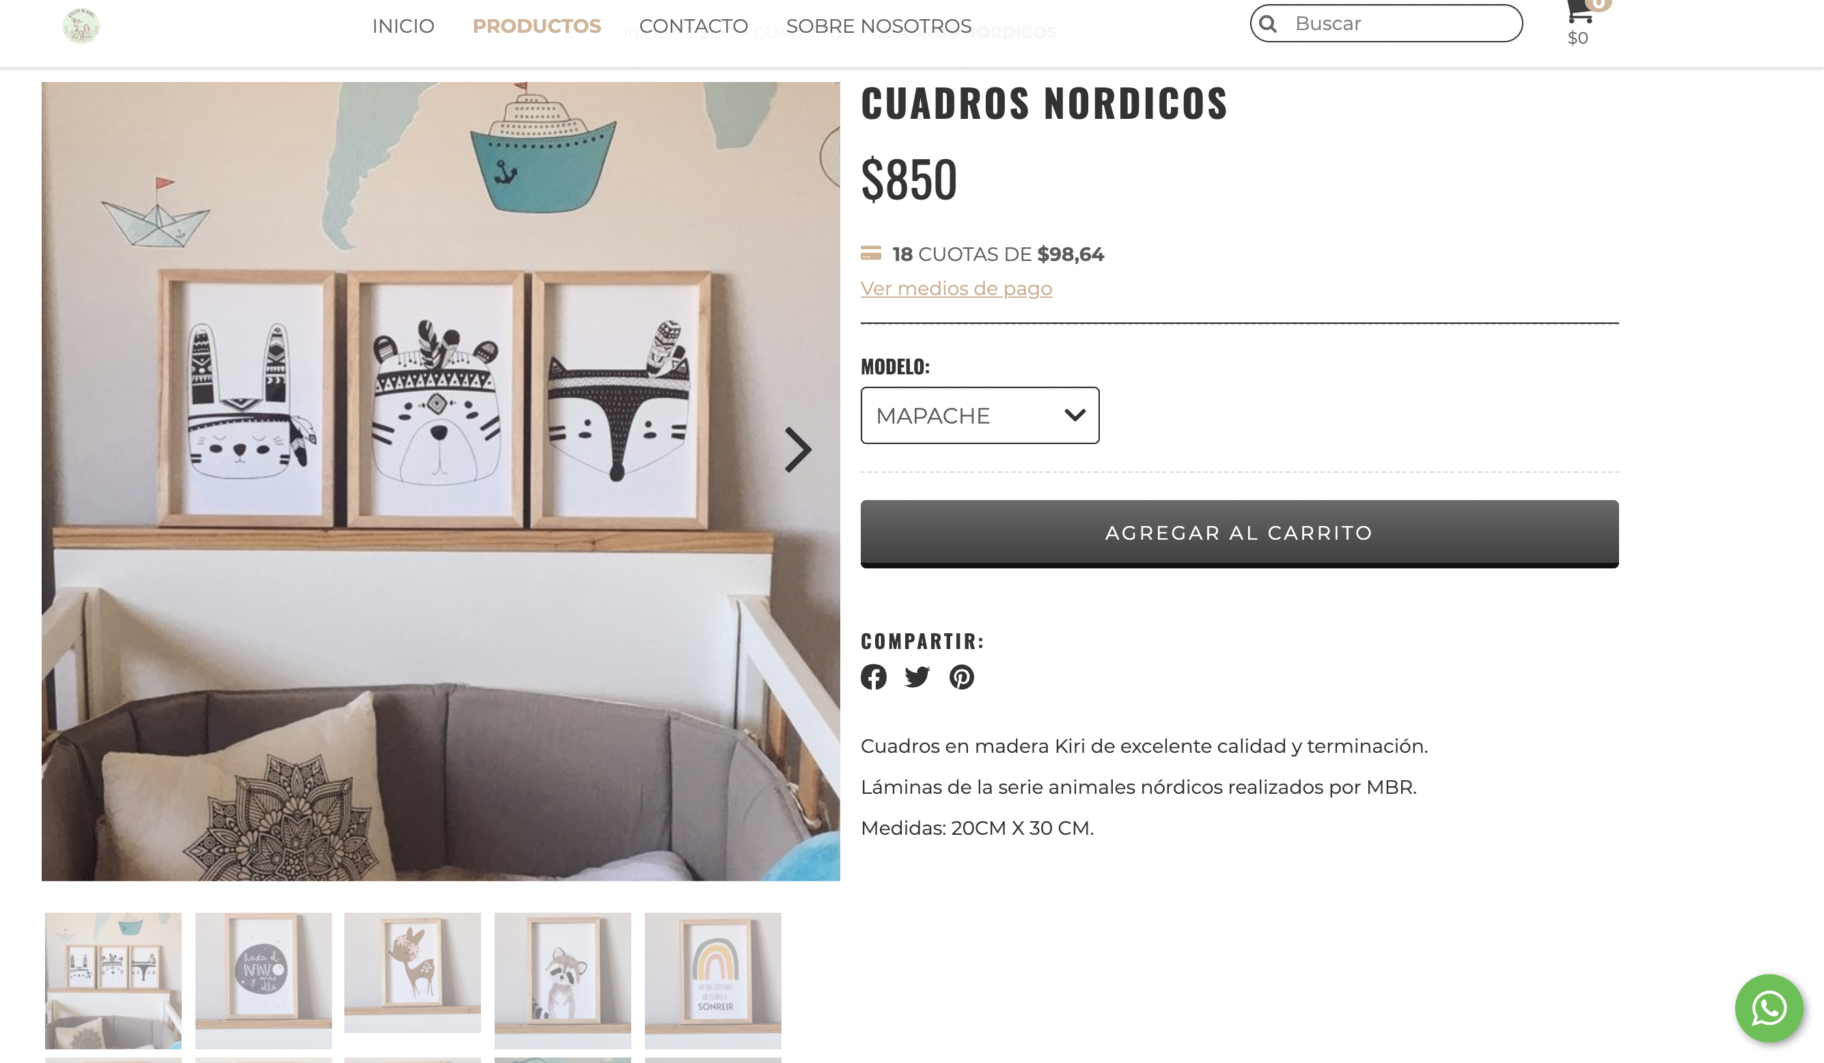Open Ver medios de pago link

coord(956,288)
